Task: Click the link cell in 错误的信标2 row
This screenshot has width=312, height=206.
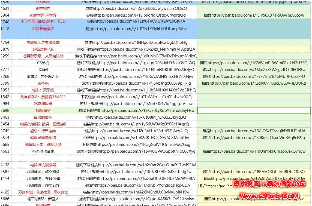Action: 136,124
